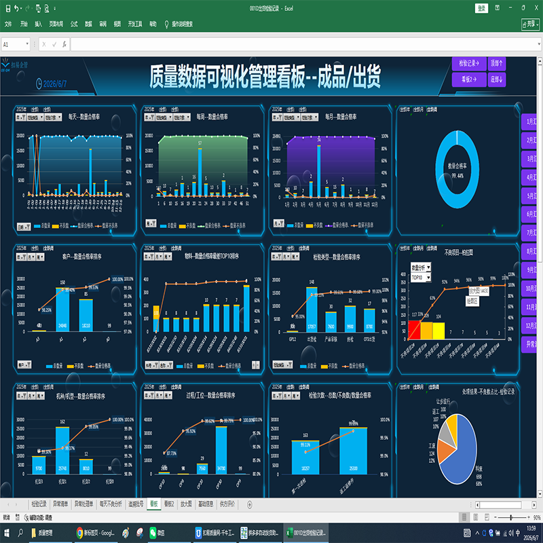Click the 共享 share button
Screen dimensions: 543x543
click(530, 24)
